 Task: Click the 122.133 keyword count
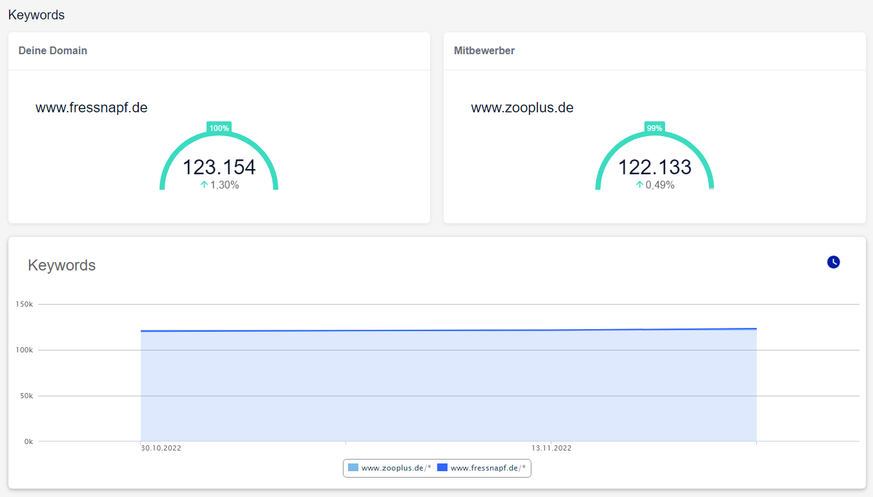pos(655,167)
